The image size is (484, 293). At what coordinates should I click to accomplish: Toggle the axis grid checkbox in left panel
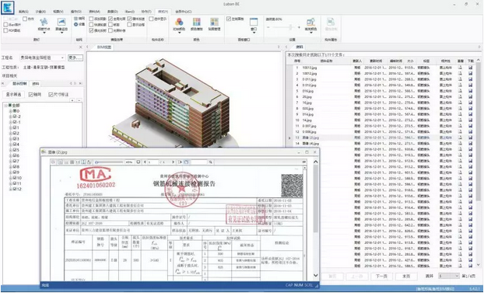point(30,94)
